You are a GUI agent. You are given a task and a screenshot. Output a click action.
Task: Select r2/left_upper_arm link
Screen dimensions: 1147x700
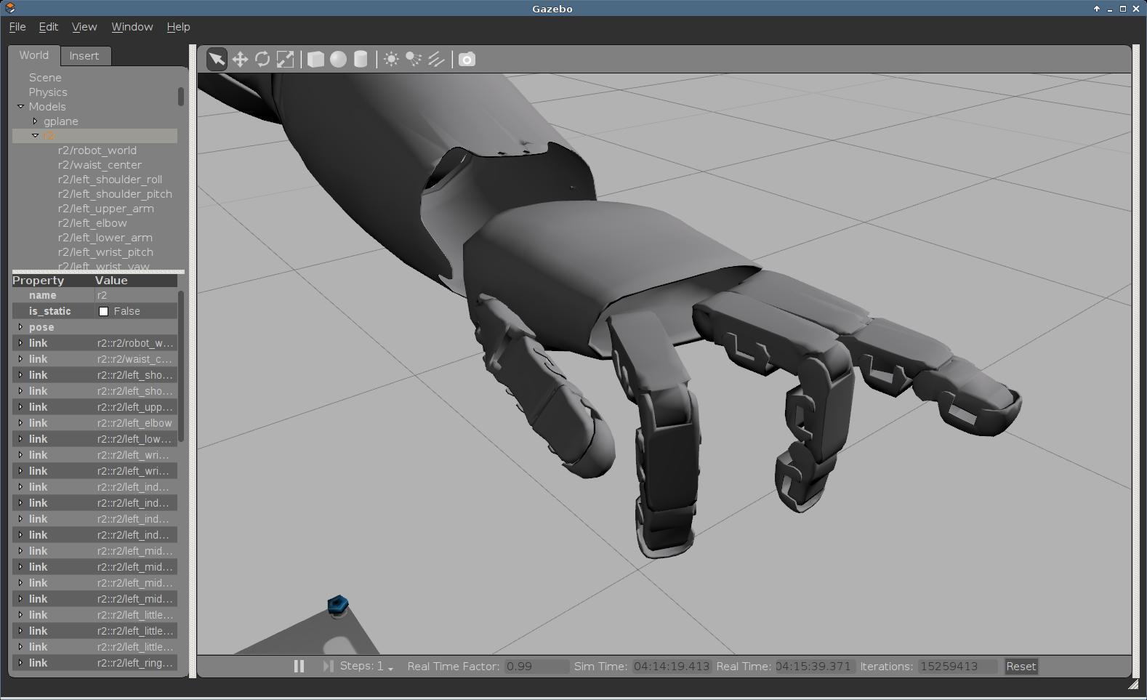[106, 209]
